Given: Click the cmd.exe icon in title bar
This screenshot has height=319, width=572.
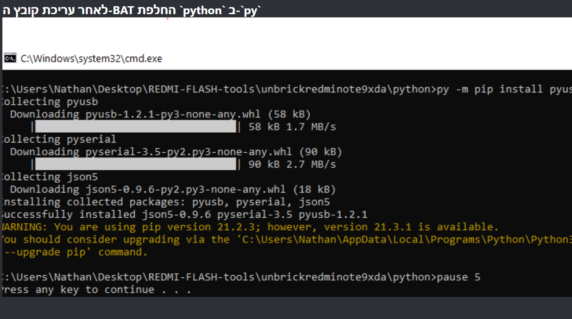Looking at the screenshot, I should [x=10, y=58].
